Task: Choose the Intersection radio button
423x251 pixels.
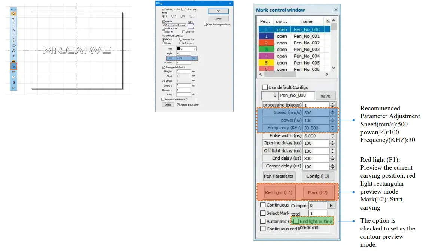Action: (180, 39)
